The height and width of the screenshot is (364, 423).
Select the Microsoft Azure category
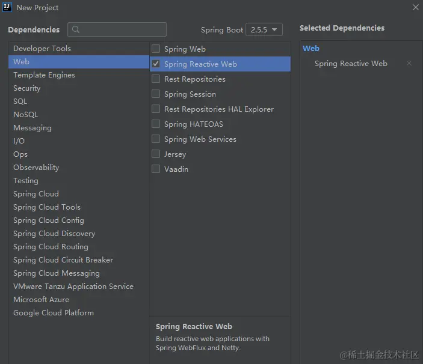(79, 299)
